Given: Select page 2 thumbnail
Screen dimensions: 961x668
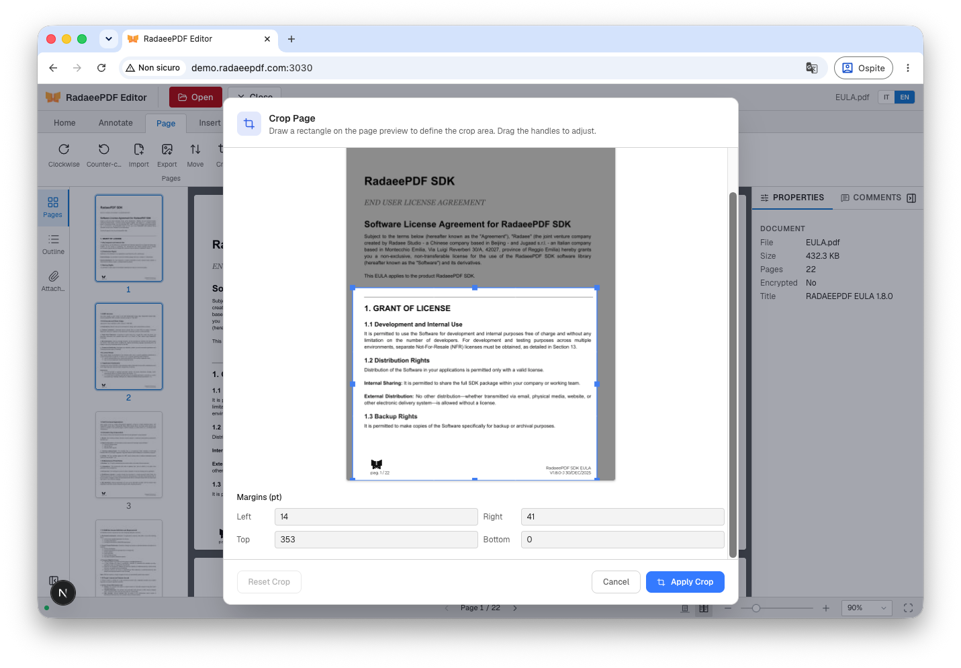Looking at the screenshot, I should click(x=129, y=347).
